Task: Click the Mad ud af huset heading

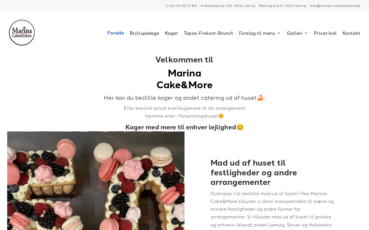Action: coord(254,172)
